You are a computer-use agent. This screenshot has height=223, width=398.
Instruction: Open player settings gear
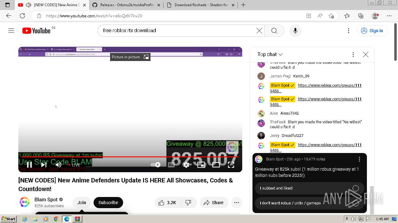[x=186, y=165]
